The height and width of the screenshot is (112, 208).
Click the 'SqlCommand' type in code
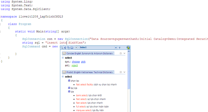[31, 46]
